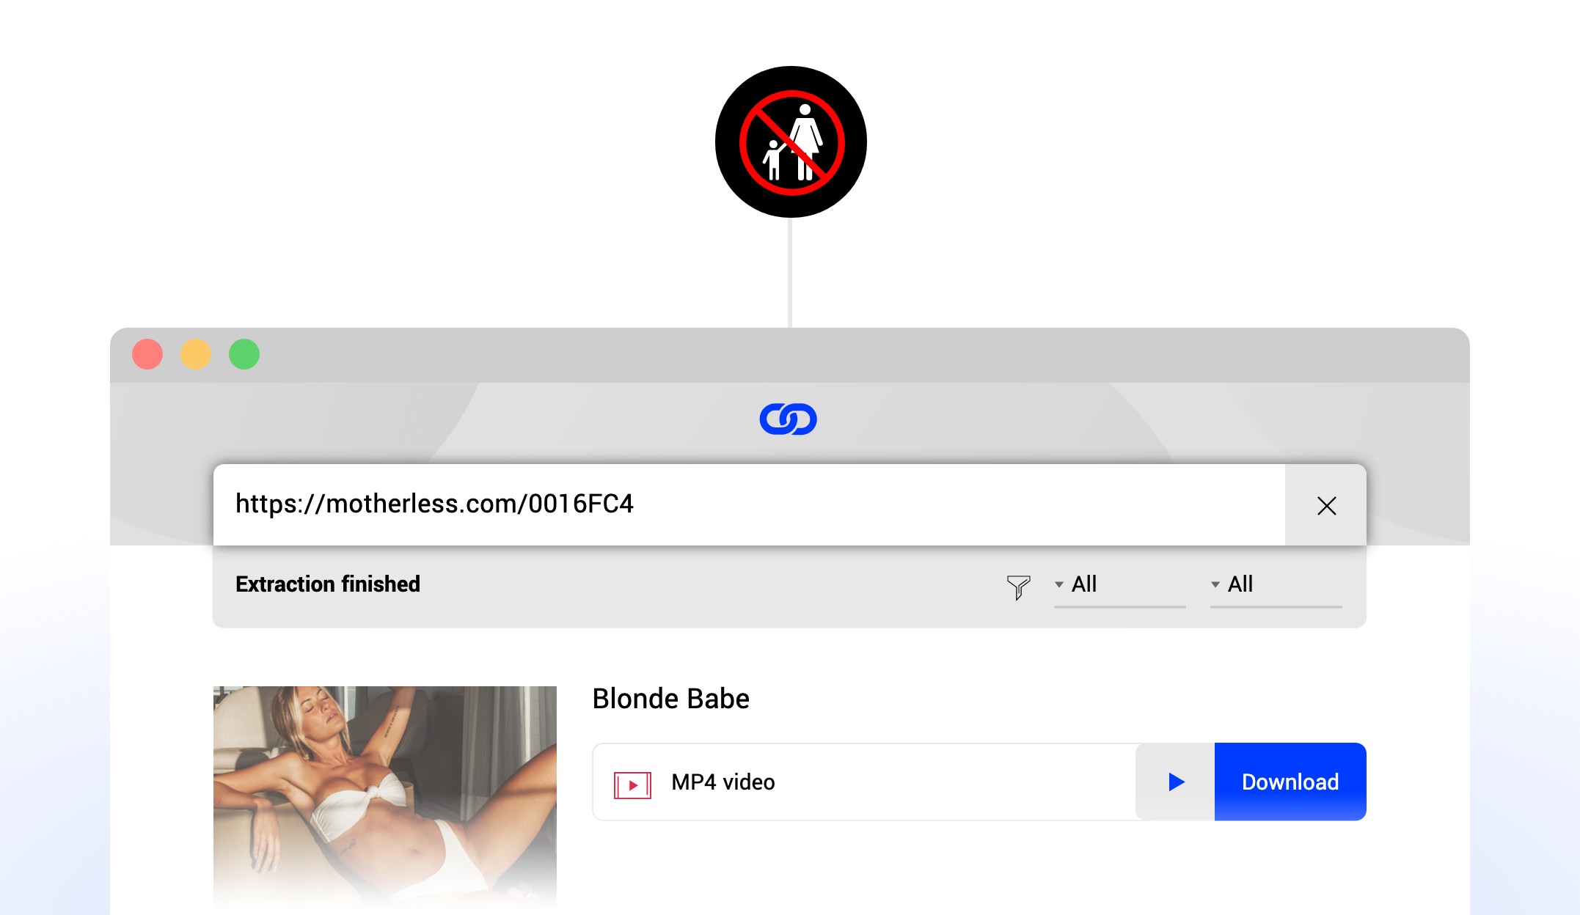The width and height of the screenshot is (1580, 915).
Task: Click the filter funnel icon
Action: pos(1017,585)
